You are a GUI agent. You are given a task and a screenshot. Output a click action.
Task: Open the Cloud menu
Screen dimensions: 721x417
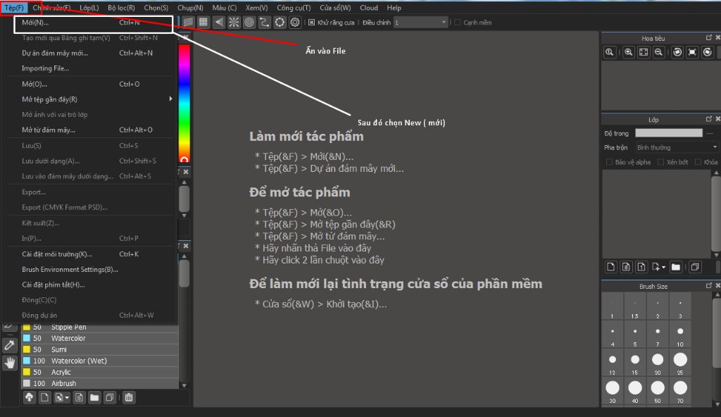pyautogui.click(x=369, y=8)
